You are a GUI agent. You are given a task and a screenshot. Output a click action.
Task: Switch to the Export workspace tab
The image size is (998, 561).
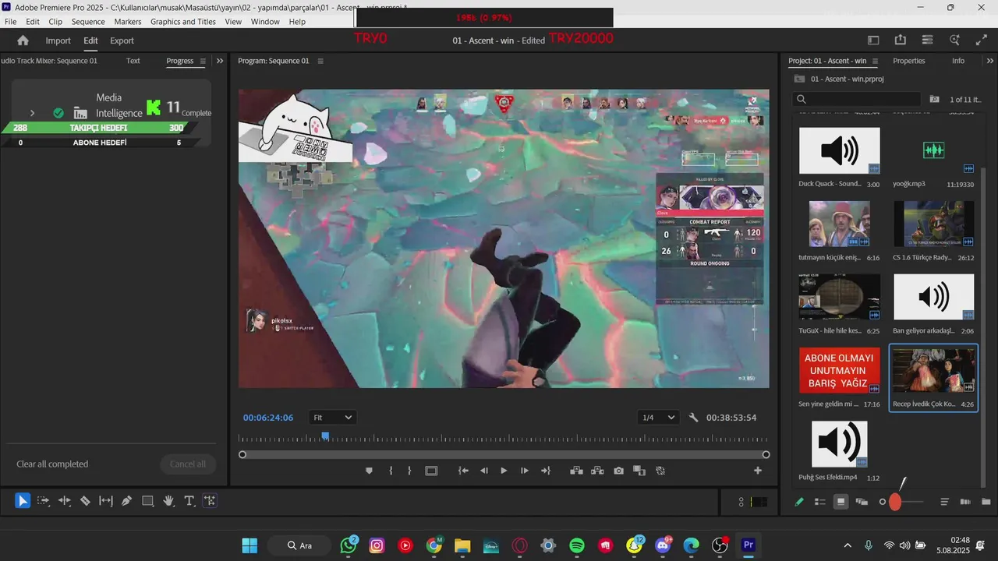point(122,41)
